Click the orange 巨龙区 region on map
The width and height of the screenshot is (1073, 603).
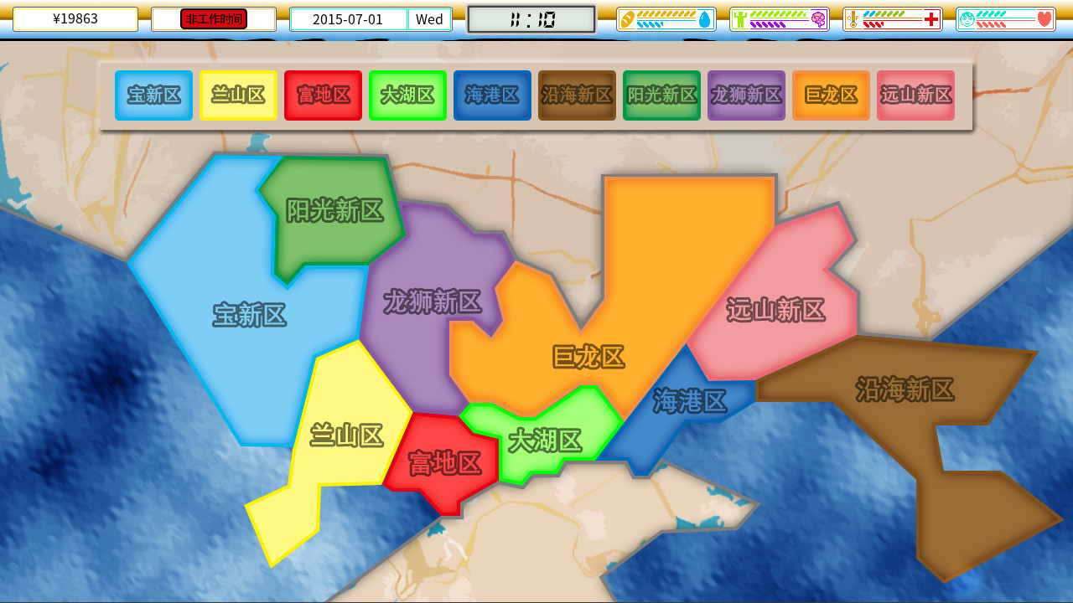(588, 357)
